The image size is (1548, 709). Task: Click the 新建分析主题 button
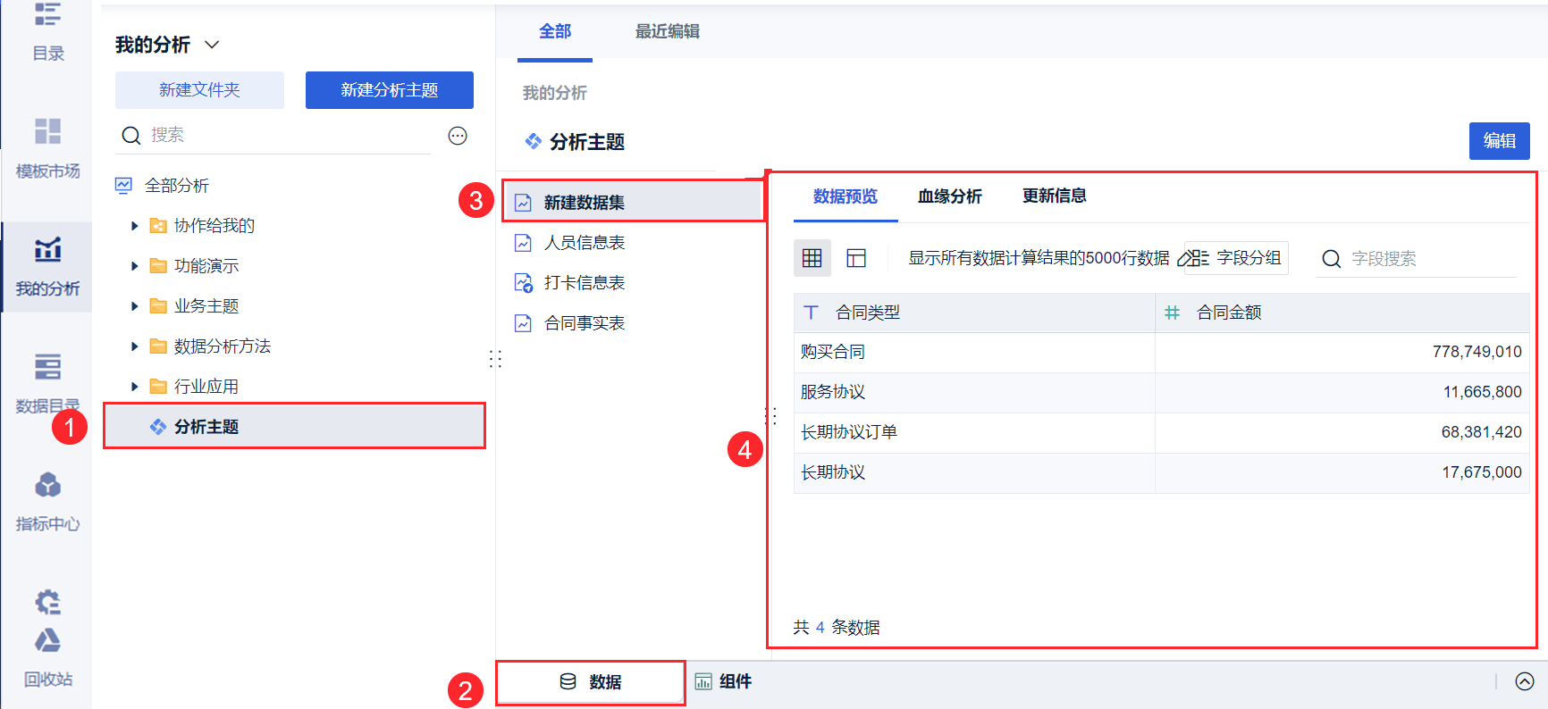click(x=389, y=90)
